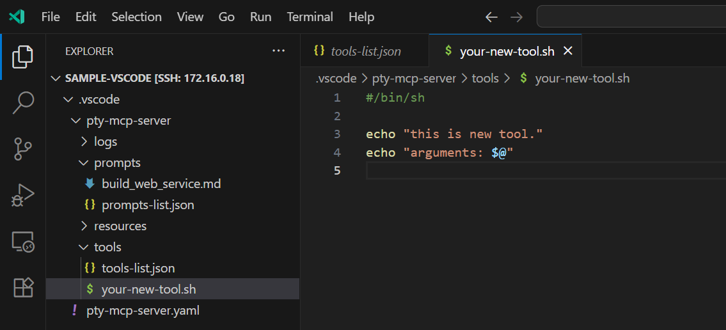Click the exclamation icon of pty-mcp-server.yaml
The height and width of the screenshot is (330, 726).
[x=75, y=310]
